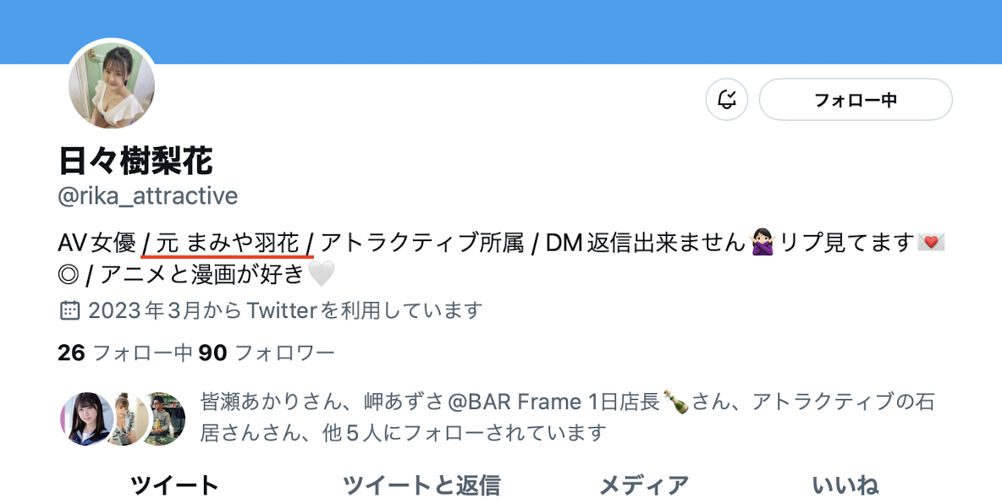The image size is (1002, 504).
Task: Open the profile avatar photo
Action: pos(112,85)
